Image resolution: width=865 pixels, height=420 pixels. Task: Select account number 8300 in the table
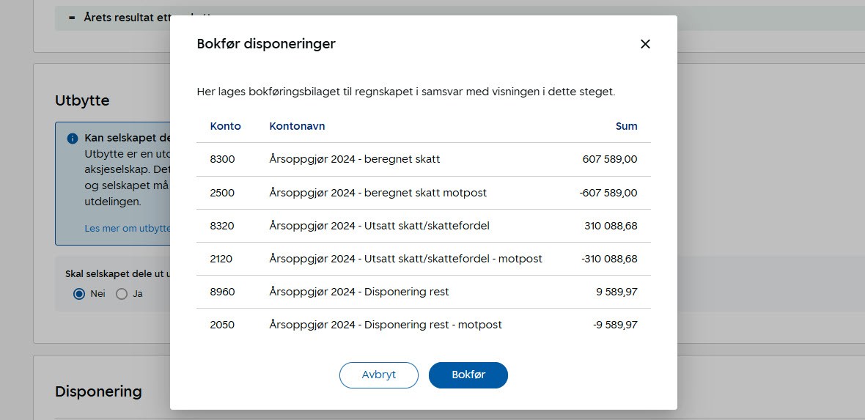point(222,159)
